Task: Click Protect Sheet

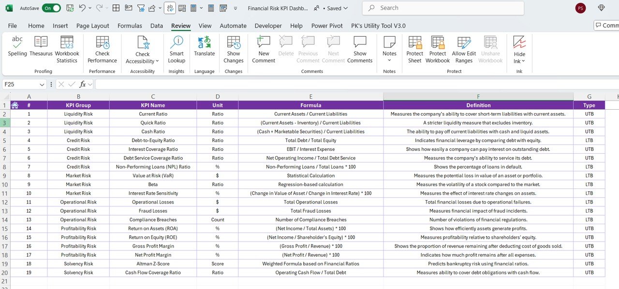Action: pos(414,50)
